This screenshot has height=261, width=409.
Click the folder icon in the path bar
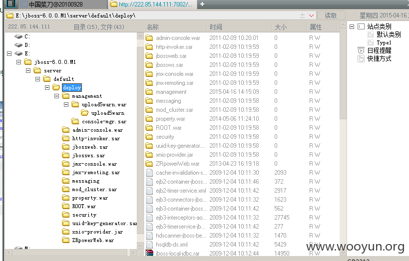tap(10, 15)
